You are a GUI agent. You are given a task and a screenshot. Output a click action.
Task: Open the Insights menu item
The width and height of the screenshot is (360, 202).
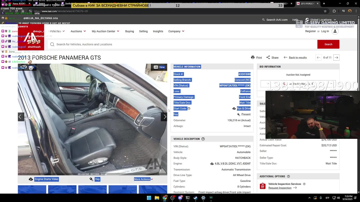pyautogui.click(x=158, y=31)
